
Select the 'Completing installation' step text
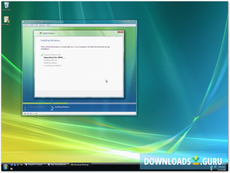click(52, 65)
